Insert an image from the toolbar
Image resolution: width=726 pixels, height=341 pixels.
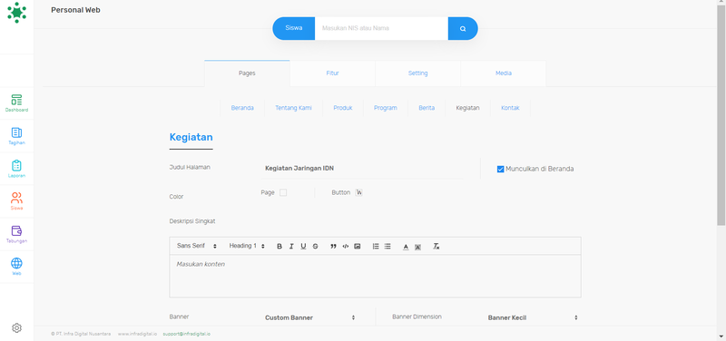coord(357,247)
